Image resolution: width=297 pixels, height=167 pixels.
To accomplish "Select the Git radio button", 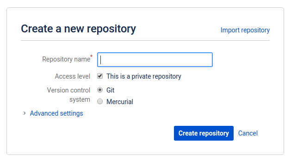I will tap(100, 90).
